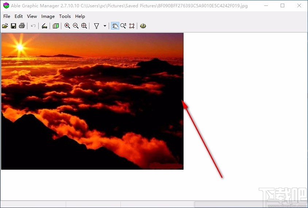The width and height of the screenshot is (308, 208).
Task: Save the image with the floppy disk icon
Action: [x=14, y=26]
